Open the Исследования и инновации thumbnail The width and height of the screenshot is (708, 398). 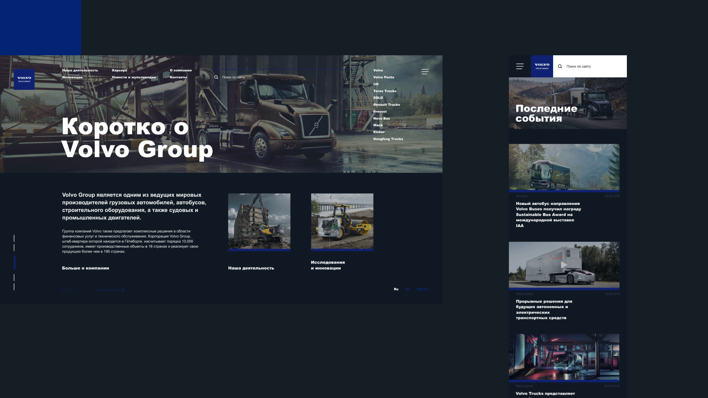[x=342, y=221]
